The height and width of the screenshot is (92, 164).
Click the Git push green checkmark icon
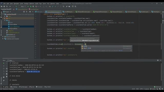55,6
